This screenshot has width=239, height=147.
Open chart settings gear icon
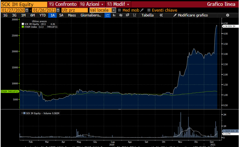tap(227, 15)
